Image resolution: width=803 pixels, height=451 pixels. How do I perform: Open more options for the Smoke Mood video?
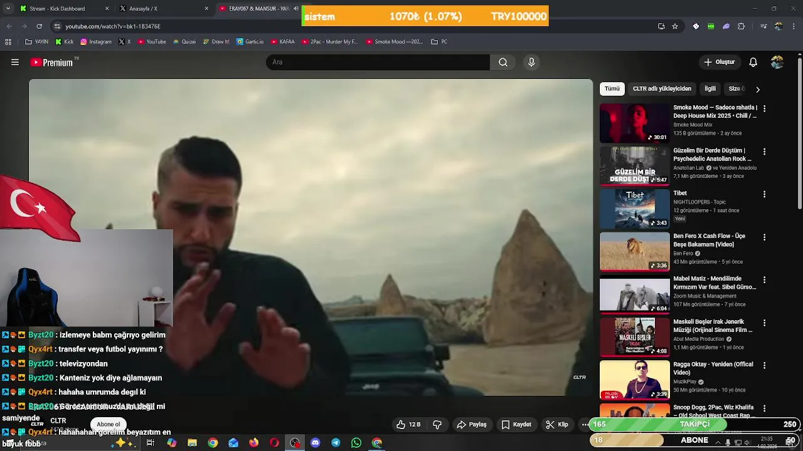tap(764, 108)
